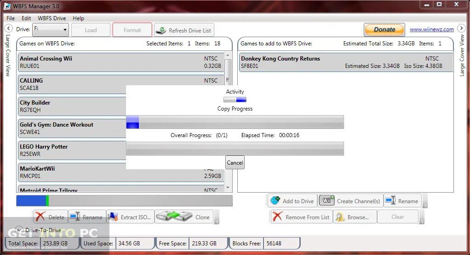
Task: Click the Elapsed Time 00:00:16 text
Action: pos(270,135)
